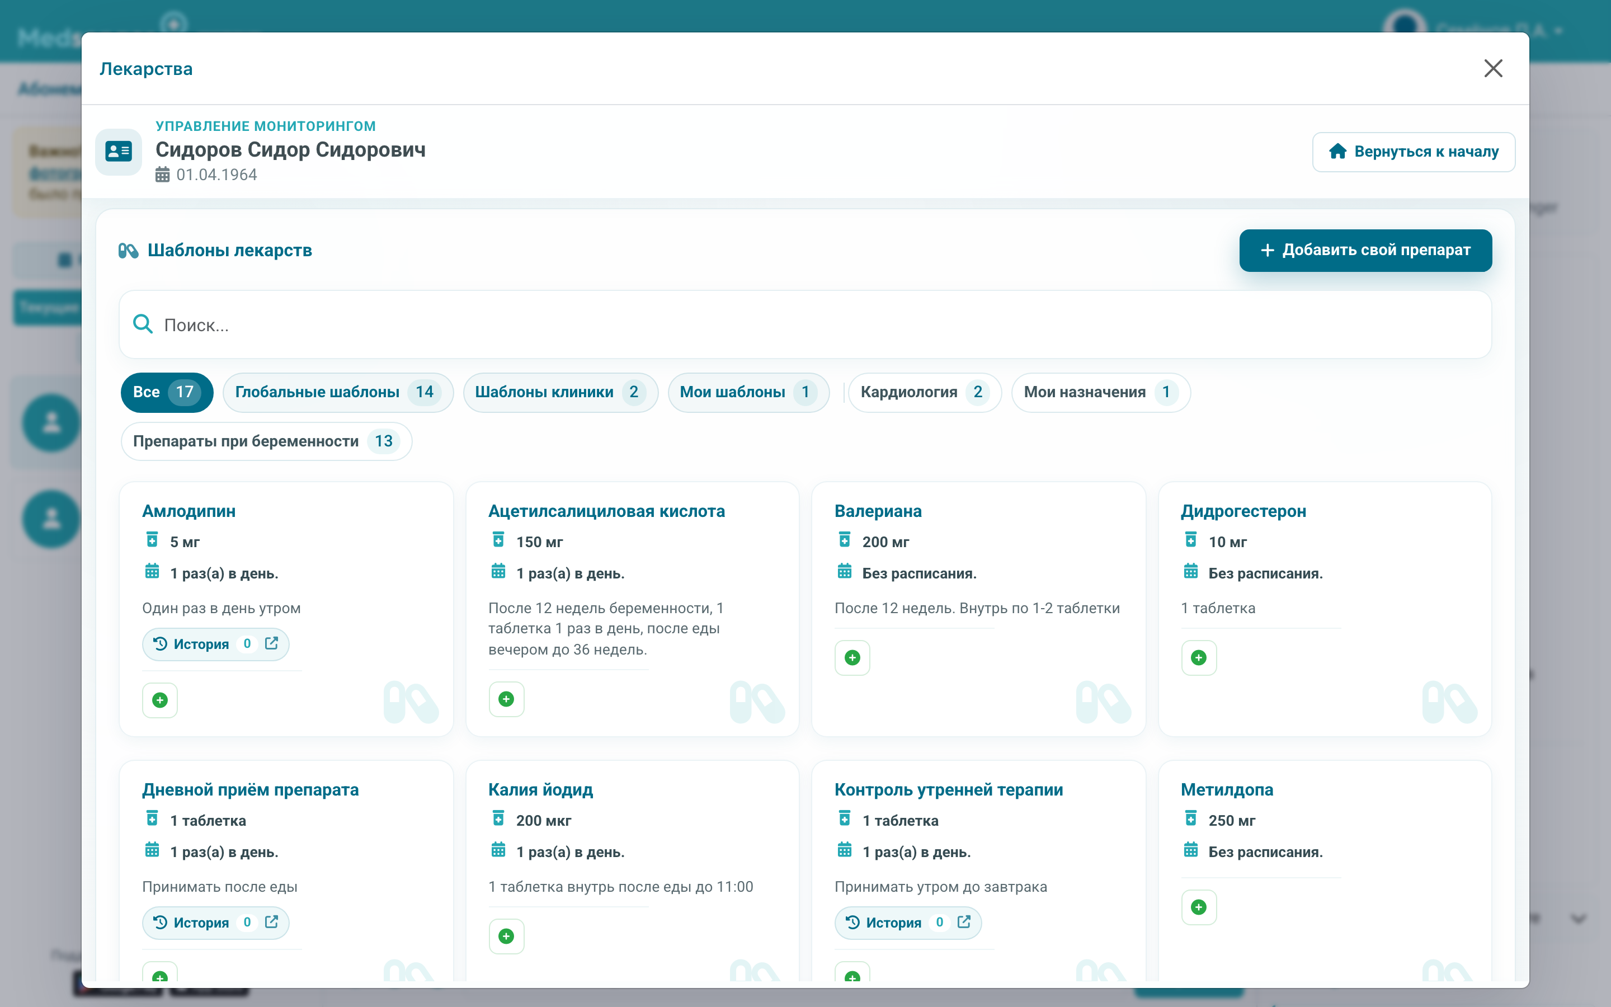The height and width of the screenshot is (1007, 1611).
Task: Open Дневной приём препарата history external link icon
Action: pyautogui.click(x=272, y=922)
